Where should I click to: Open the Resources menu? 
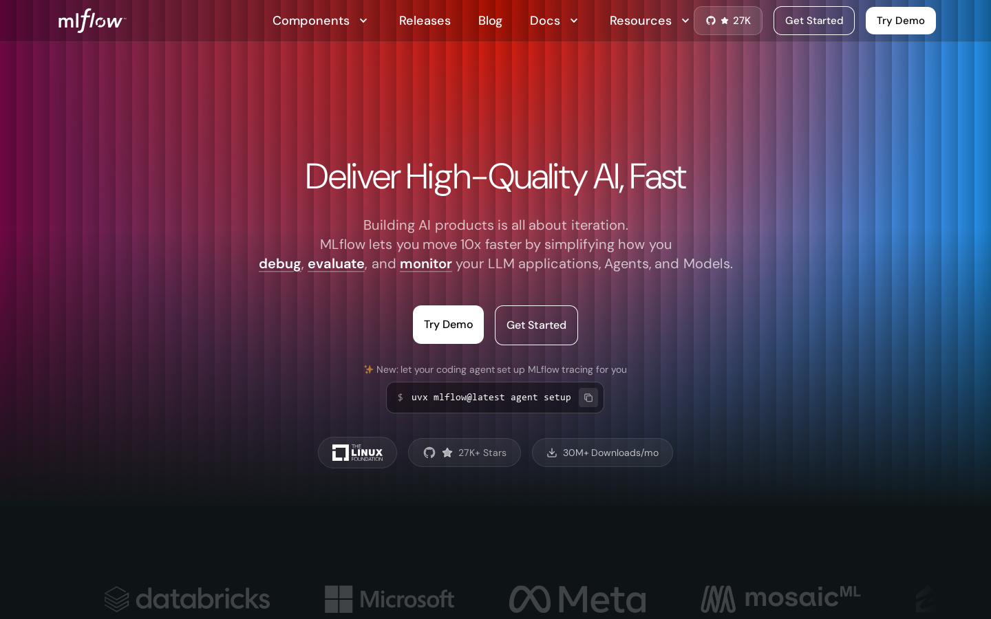(641, 21)
